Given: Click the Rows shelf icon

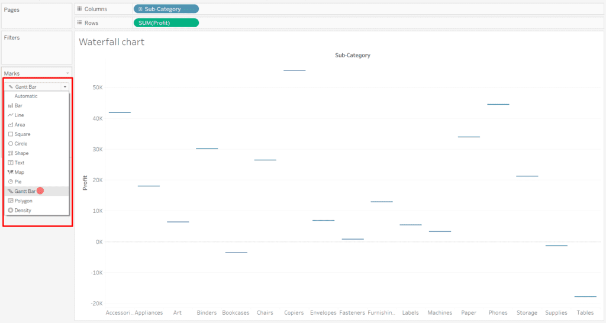Looking at the screenshot, I should (x=80, y=23).
